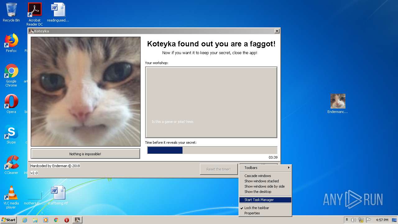Click inside the Your workshop panel
Viewport: 398px width, 224px height.
[x=211, y=102]
